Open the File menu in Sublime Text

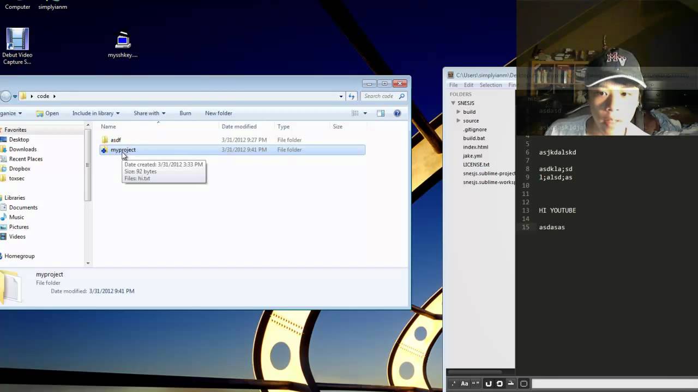(x=453, y=85)
